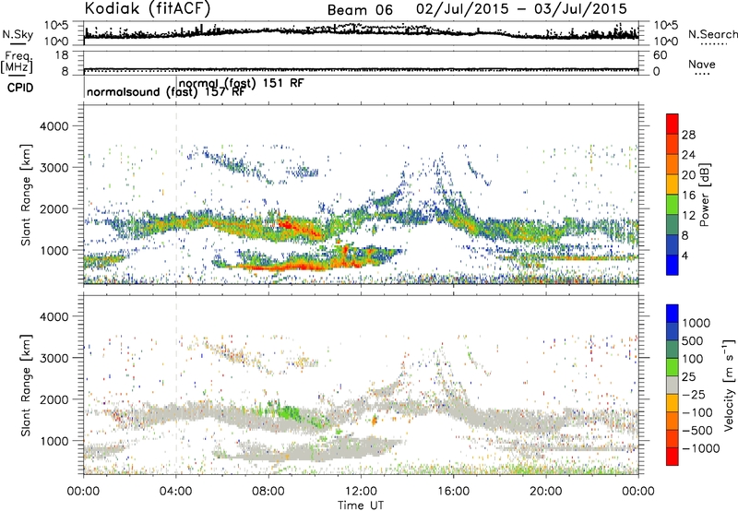Click the bright green 25–100 Velocity colorbar segment
738x511 pixels.
point(673,367)
